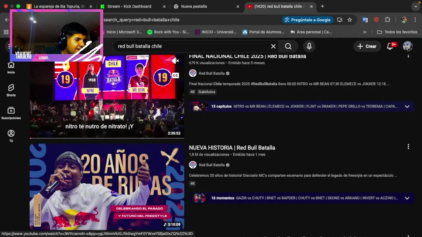
Task: Toggle mute on the previewing video
Action: (x=175, y=61)
